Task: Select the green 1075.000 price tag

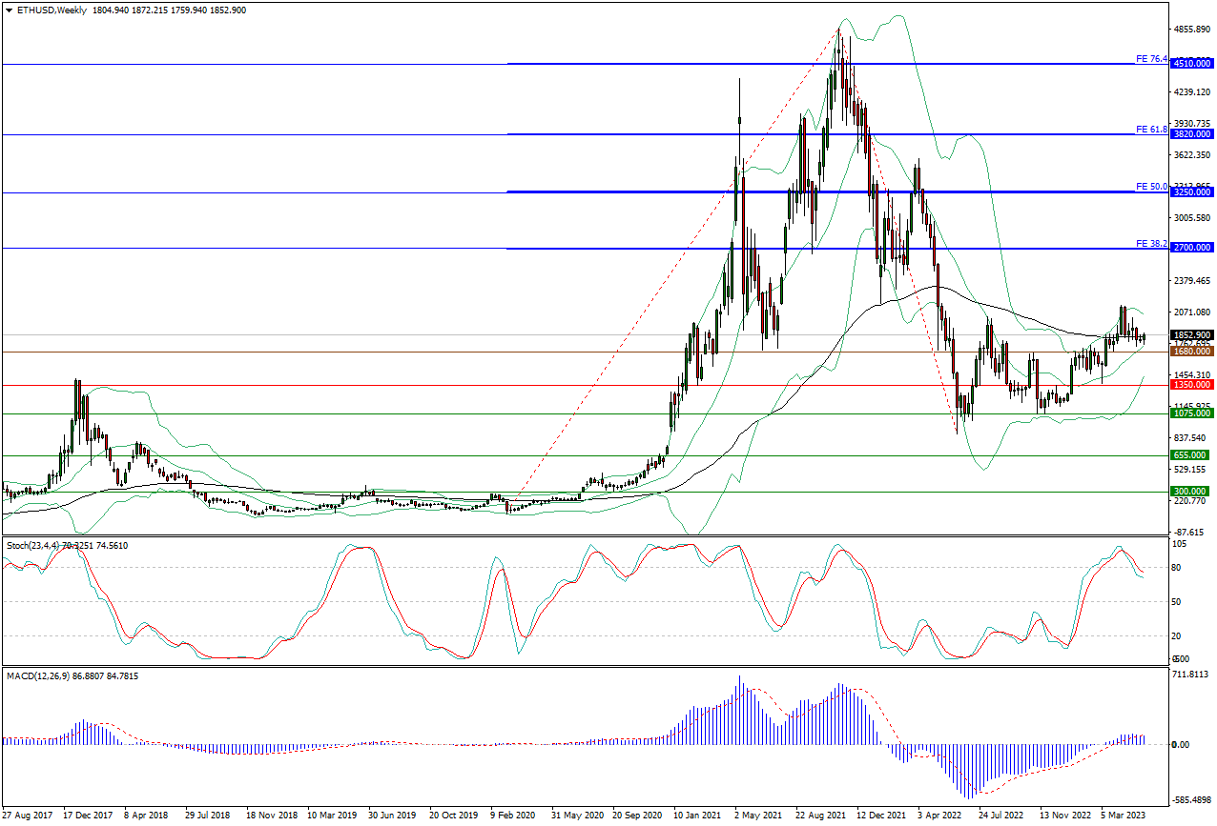Action: [1190, 413]
